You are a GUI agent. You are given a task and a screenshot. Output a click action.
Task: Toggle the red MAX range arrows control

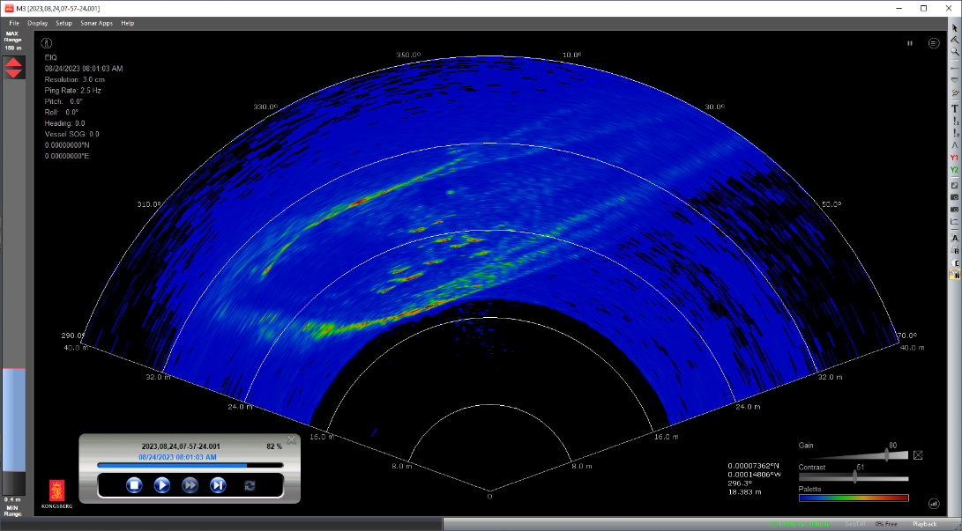(x=14, y=66)
